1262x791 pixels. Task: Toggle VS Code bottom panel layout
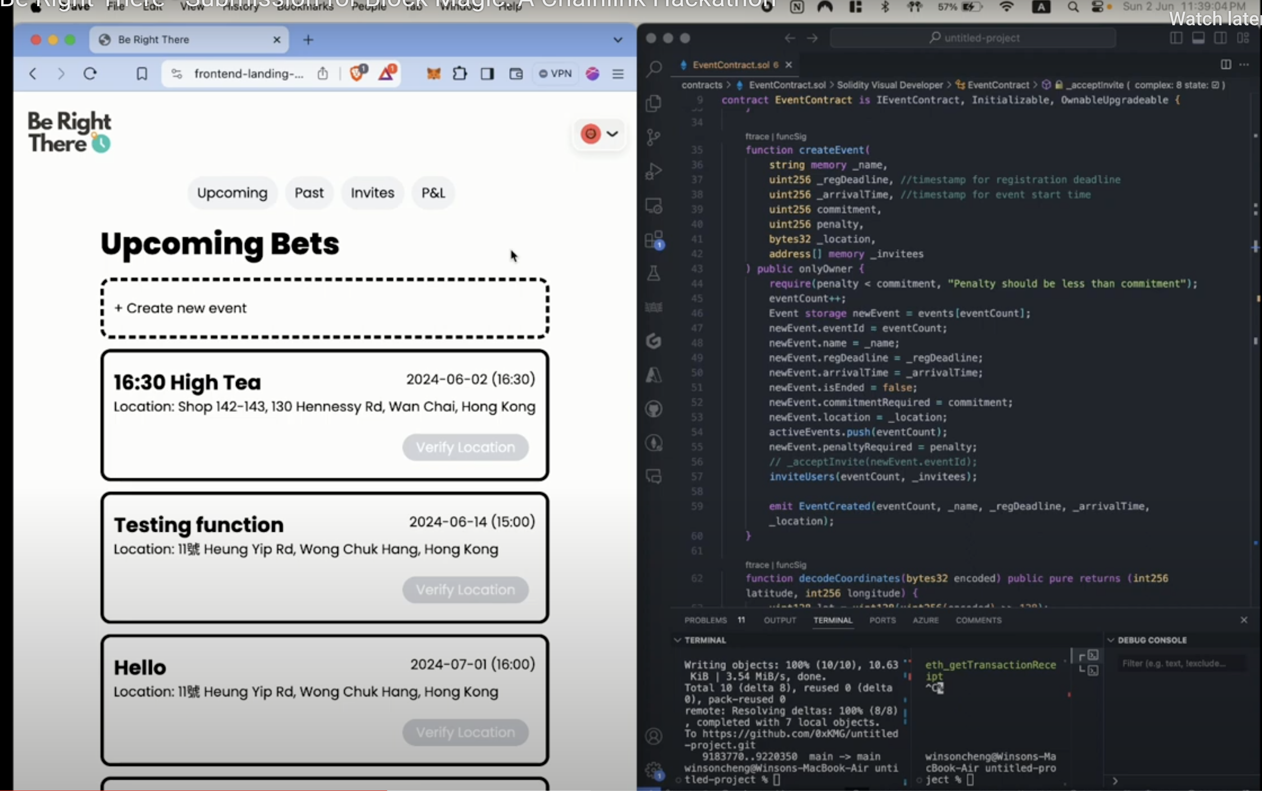(x=1198, y=38)
